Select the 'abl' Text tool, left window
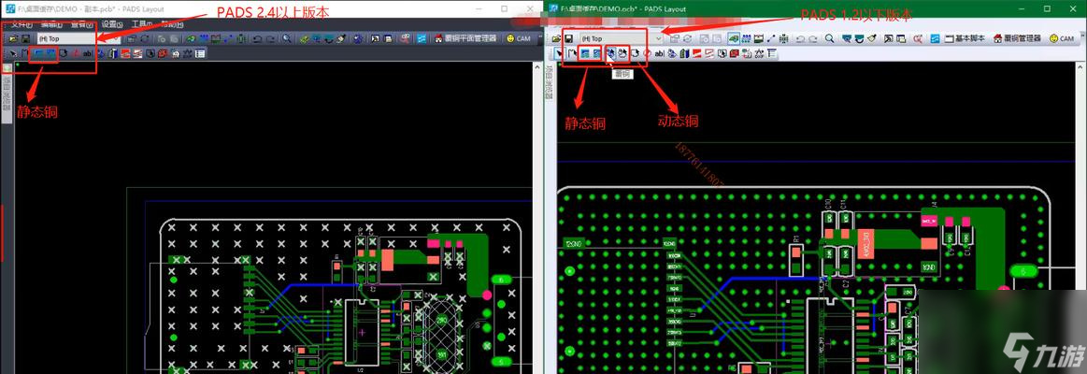 coord(87,53)
